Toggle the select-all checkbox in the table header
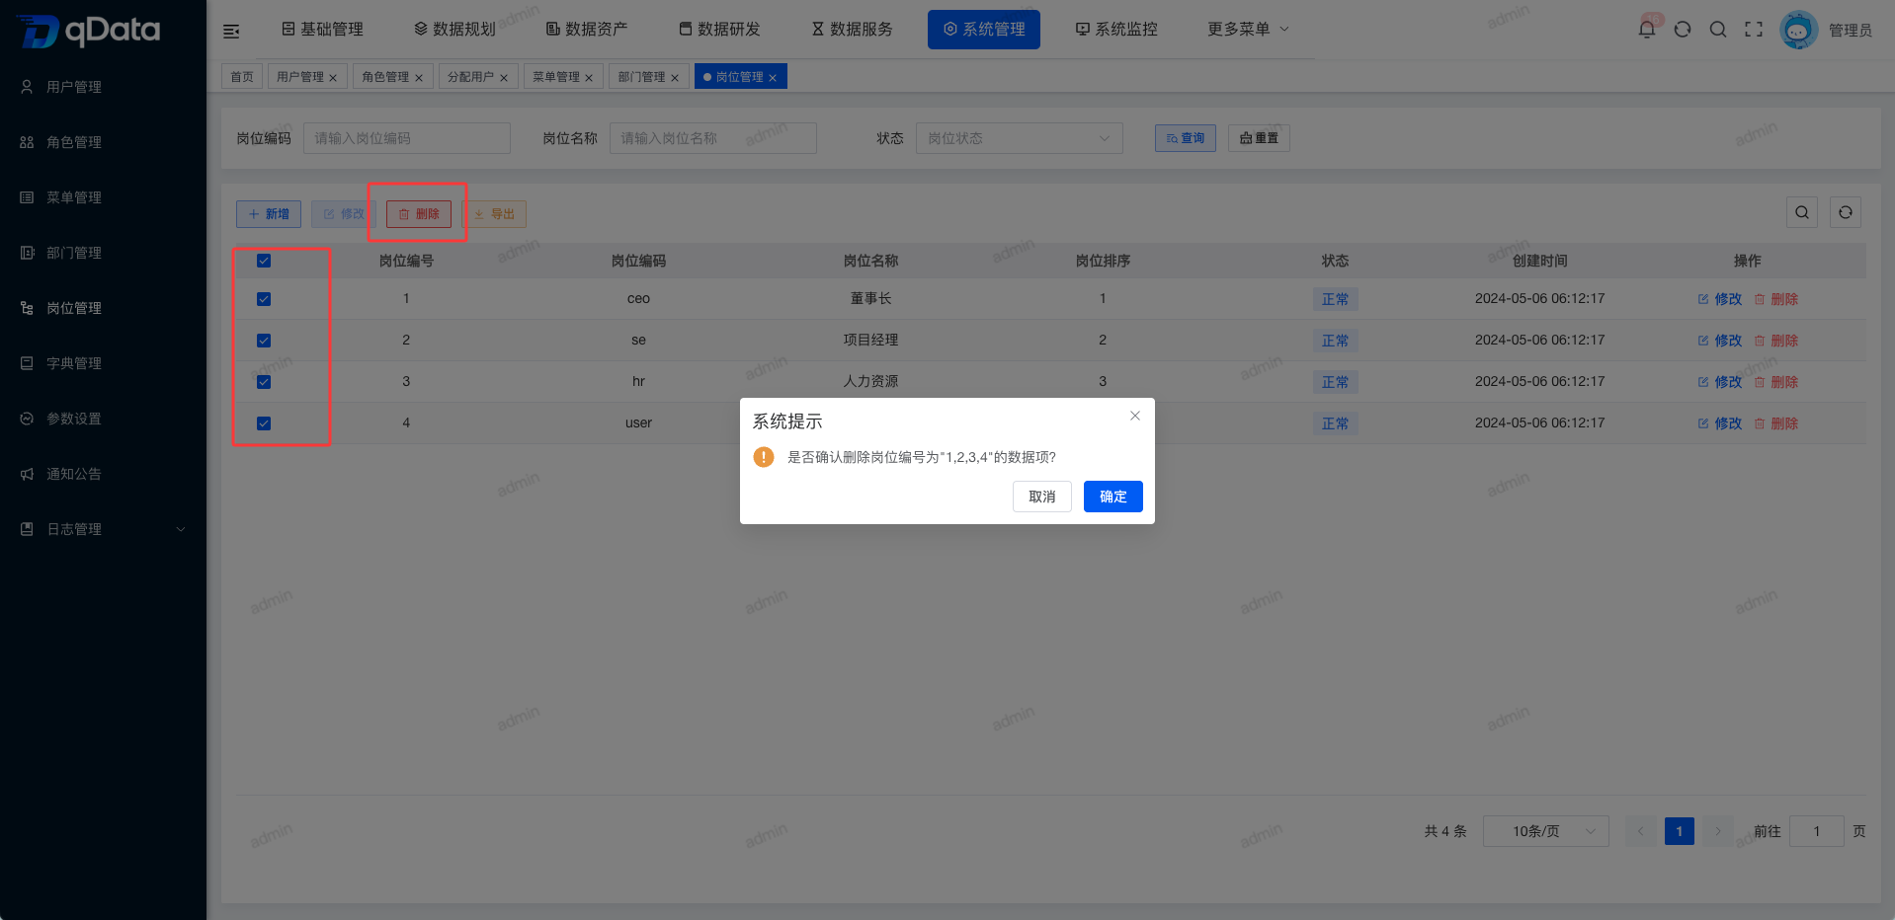The height and width of the screenshot is (920, 1895). tap(264, 261)
